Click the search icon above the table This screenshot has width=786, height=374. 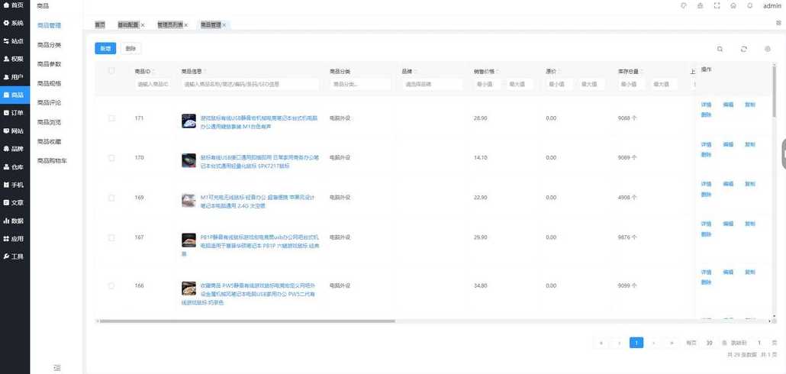pyautogui.click(x=720, y=49)
